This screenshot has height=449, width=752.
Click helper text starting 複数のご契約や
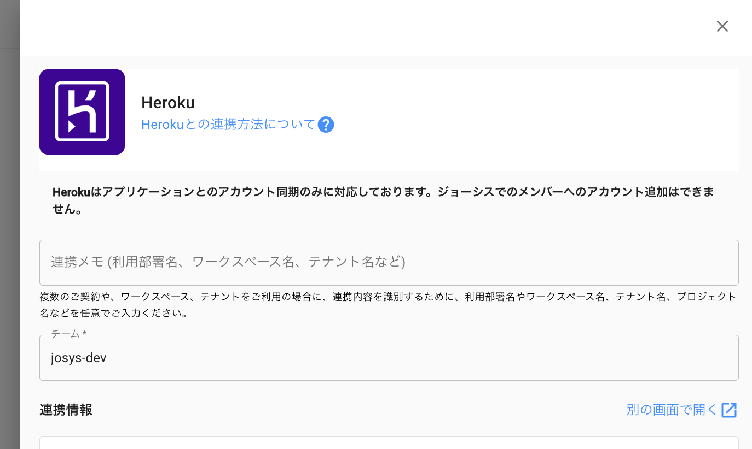point(388,297)
